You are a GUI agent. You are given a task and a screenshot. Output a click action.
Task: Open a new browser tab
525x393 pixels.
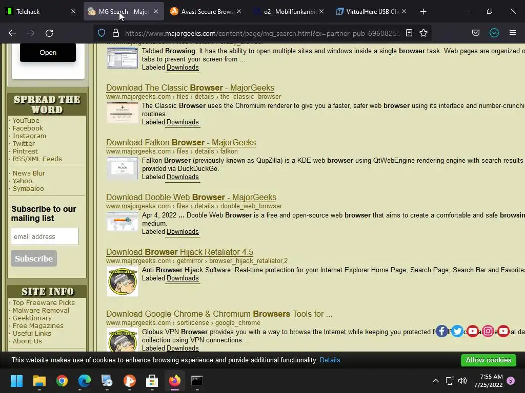(423, 12)
